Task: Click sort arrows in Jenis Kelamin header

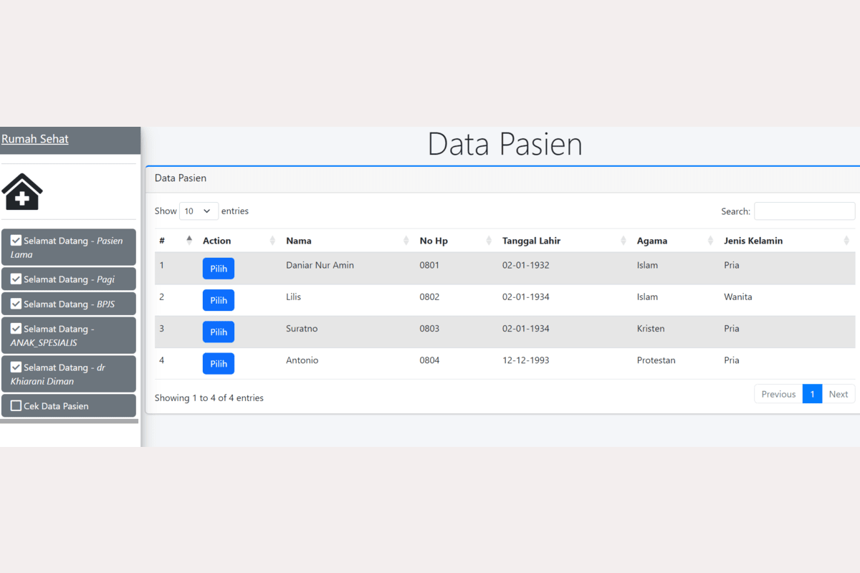Action: (x=846, y=241)
